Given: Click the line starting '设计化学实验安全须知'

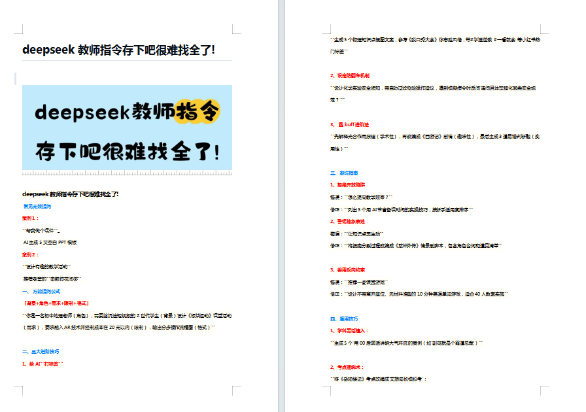Looking at the screenshot, I should 433,88.
